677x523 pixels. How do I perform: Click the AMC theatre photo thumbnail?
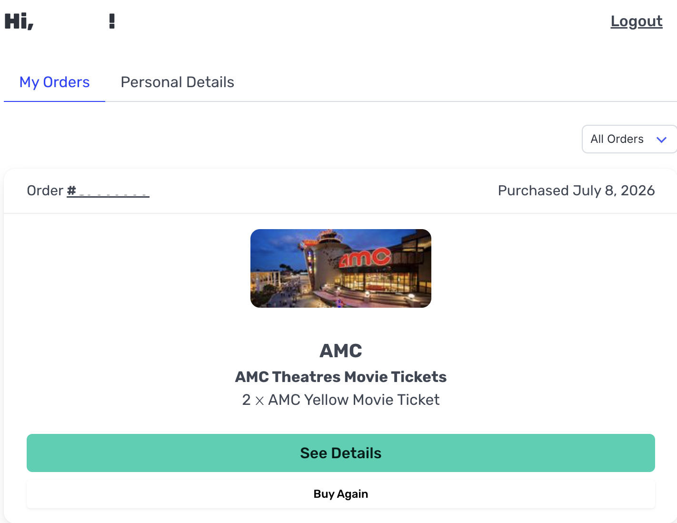click(x=341, y=268)
